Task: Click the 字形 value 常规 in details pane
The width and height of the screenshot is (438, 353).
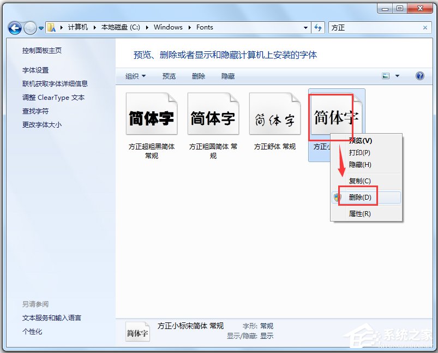Action: coord(267,326)
